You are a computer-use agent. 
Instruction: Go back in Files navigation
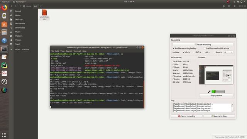point(12,6)
